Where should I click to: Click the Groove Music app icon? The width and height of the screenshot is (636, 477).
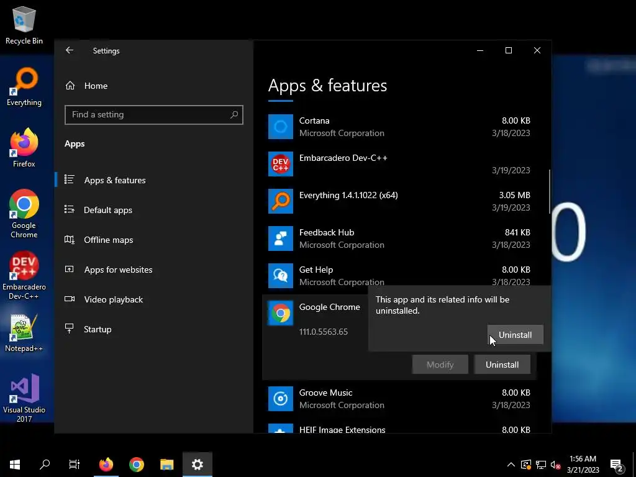(281, 399)
